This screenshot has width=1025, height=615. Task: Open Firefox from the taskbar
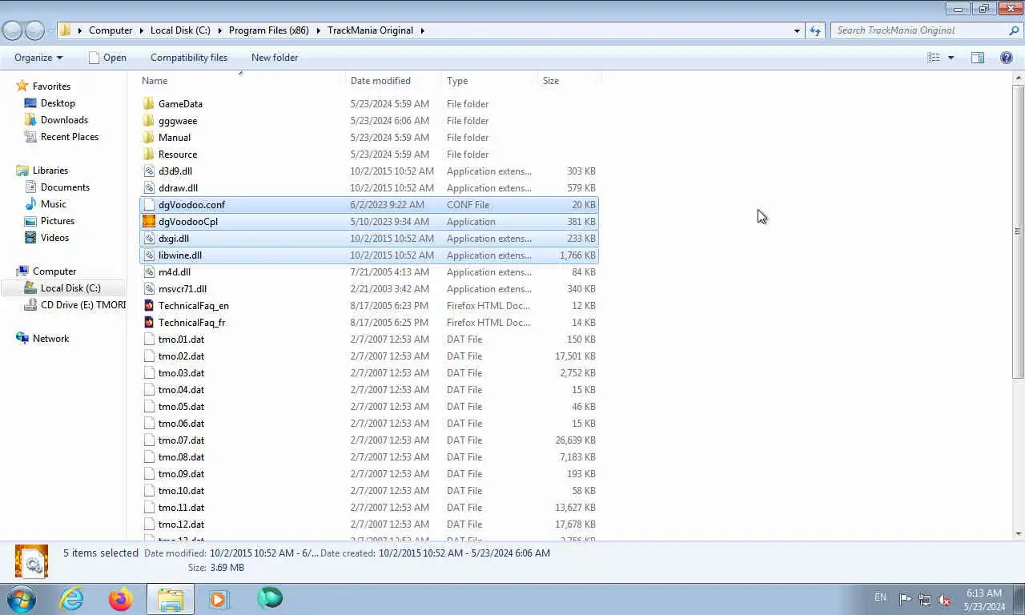click(x=121, y=598)
